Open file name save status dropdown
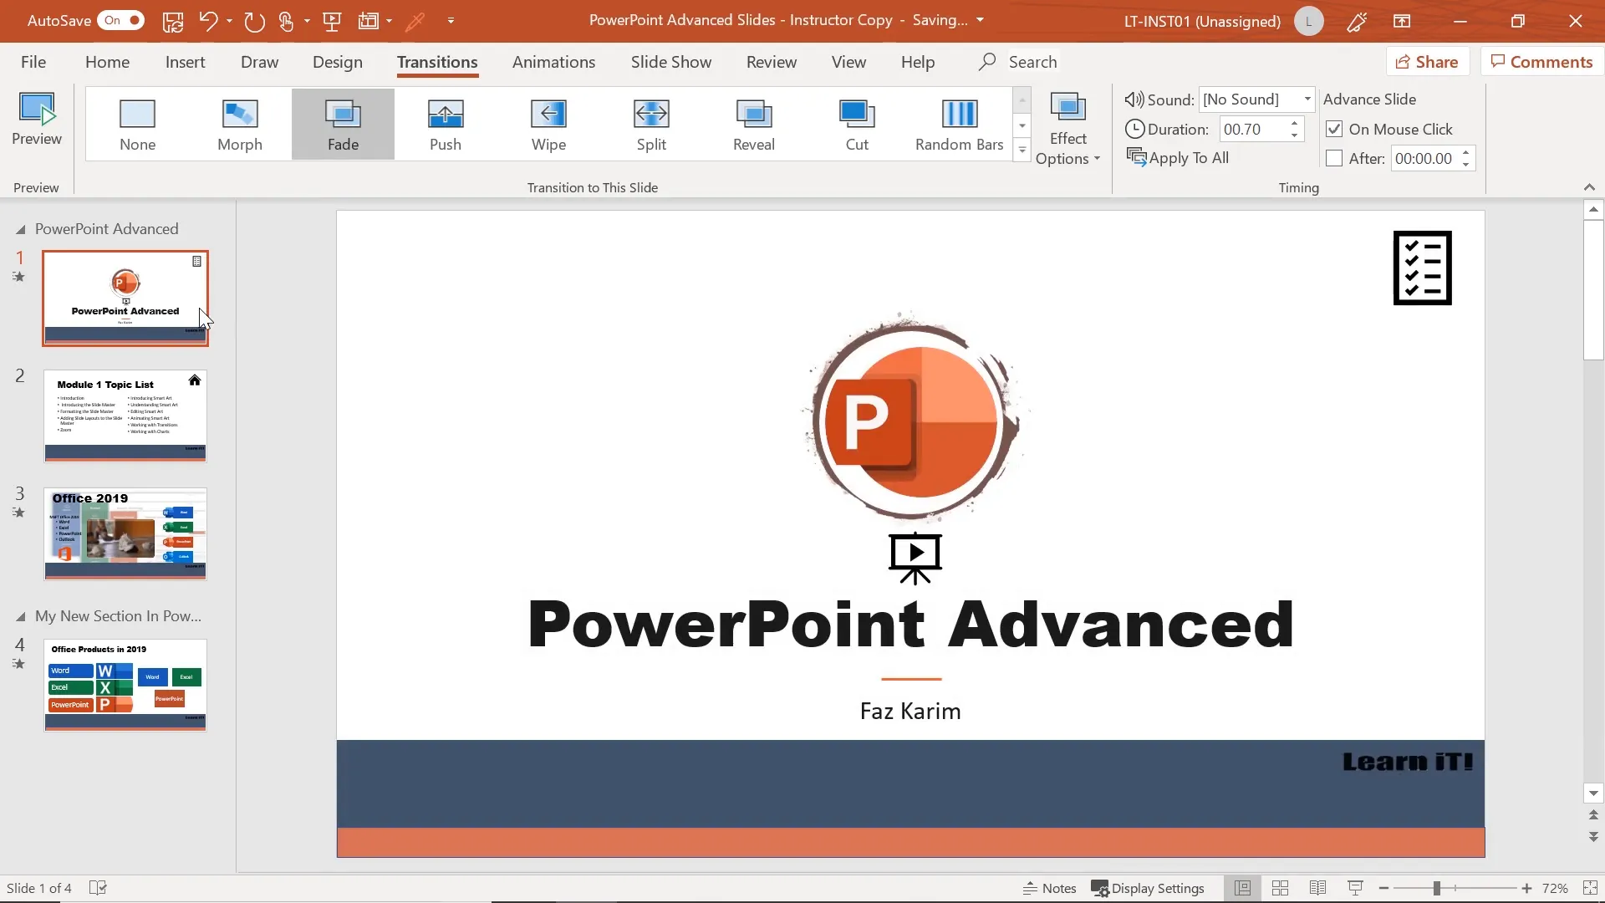 (x=980, y=20)
